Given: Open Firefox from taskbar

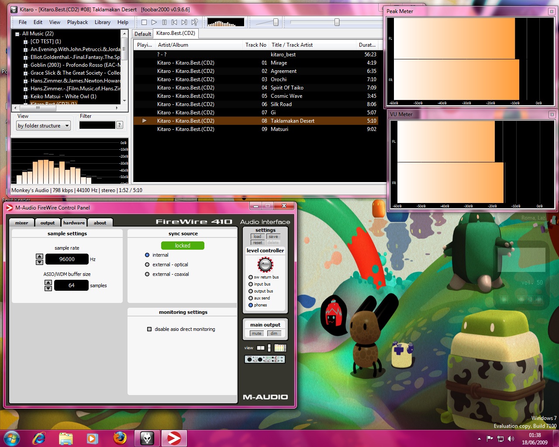Looking at the screenshot, I should [120, 438].
